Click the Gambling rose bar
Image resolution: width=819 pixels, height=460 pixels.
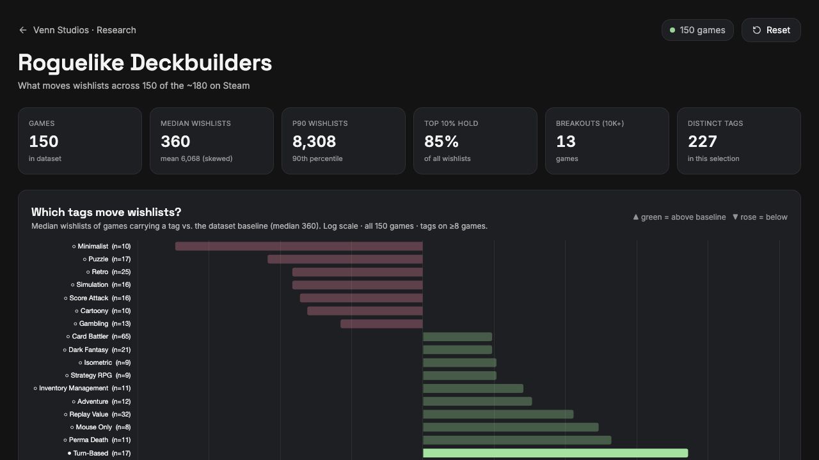(381, 323)
